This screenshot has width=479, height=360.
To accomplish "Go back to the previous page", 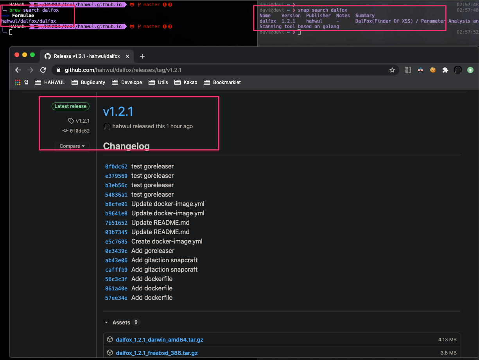I will [18, 70].
